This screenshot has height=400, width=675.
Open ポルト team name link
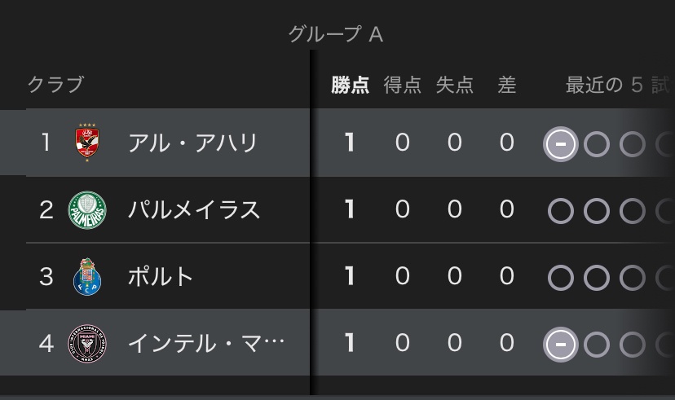pyautogui.click(x=161, y=276)
